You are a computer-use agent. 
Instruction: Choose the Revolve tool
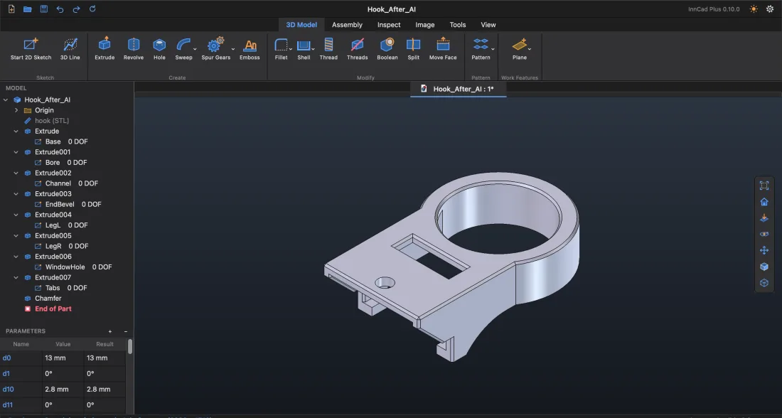pos(133,49)
